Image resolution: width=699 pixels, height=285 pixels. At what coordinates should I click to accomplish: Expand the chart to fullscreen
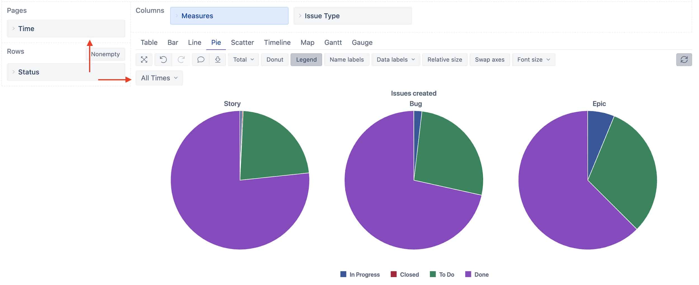pos(143,60)
